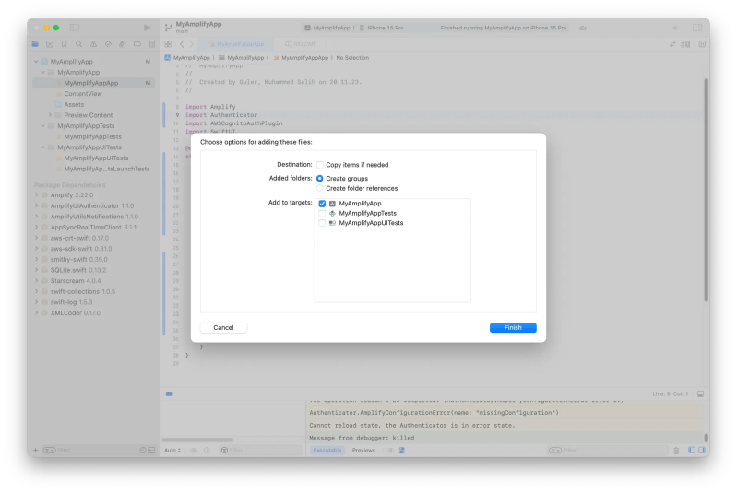Click the console Filter field

click(x=608, y=451)
